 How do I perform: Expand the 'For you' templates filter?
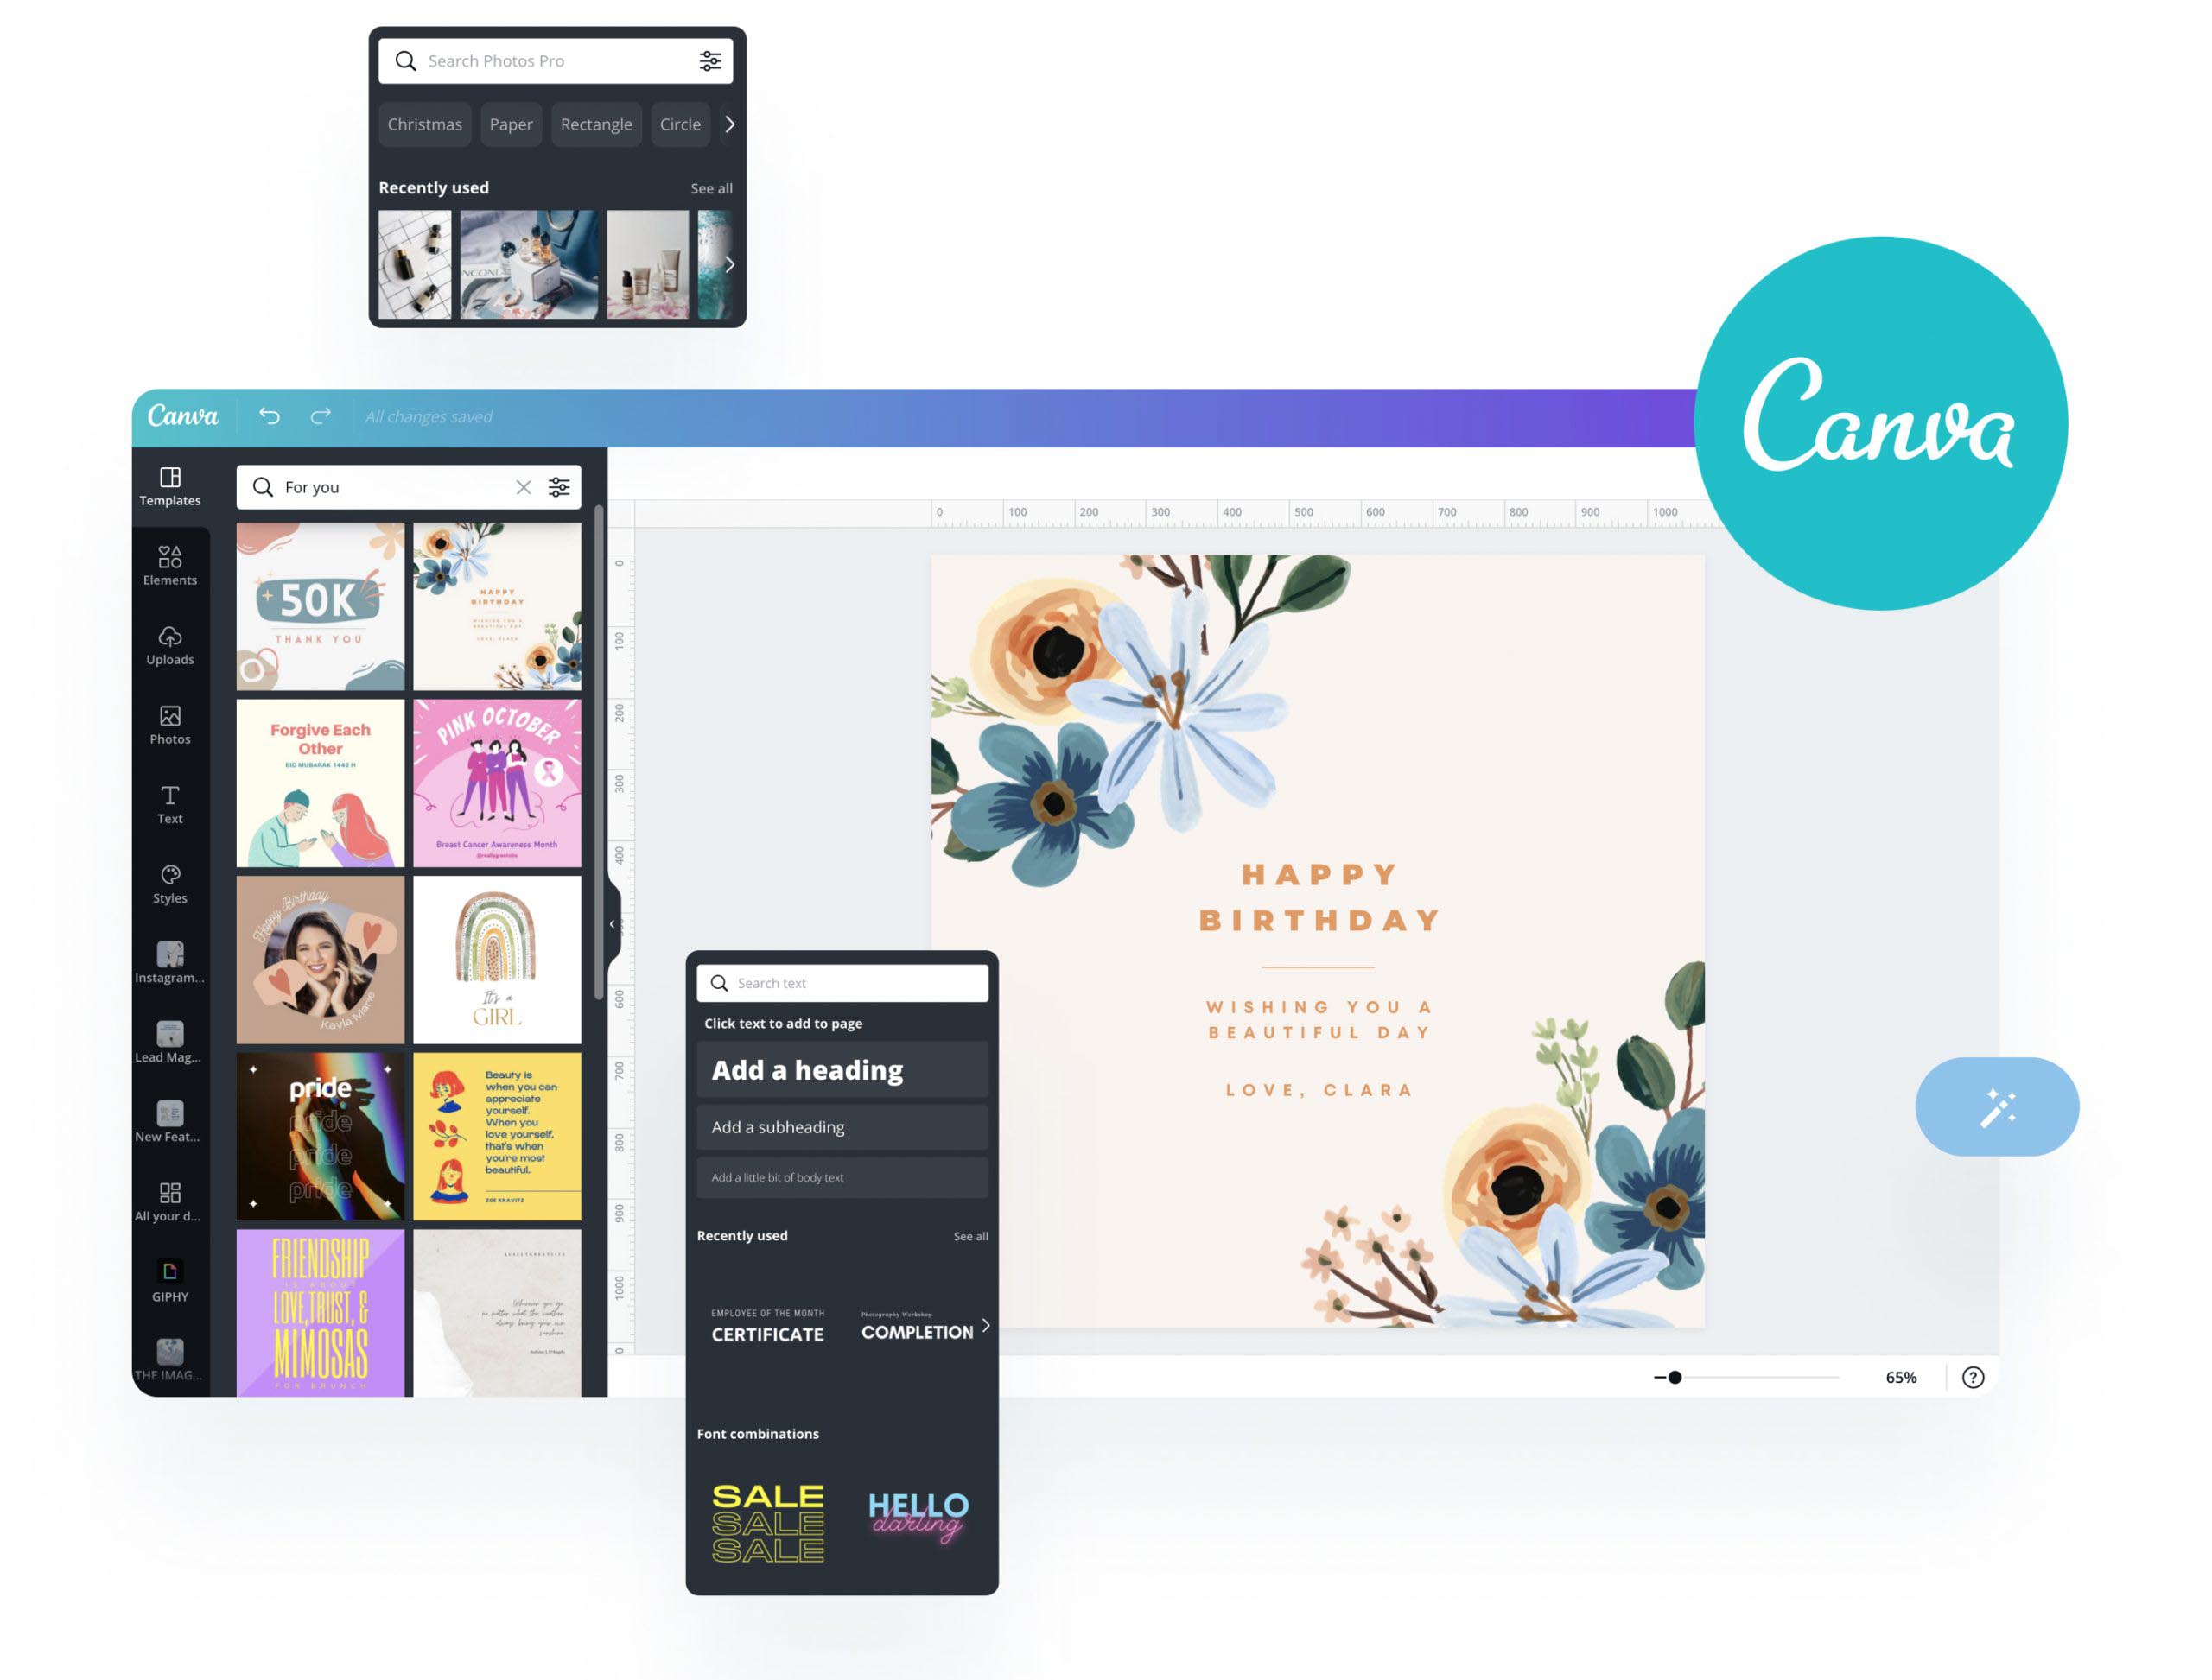pyautogui.click(x=562, y=487)
